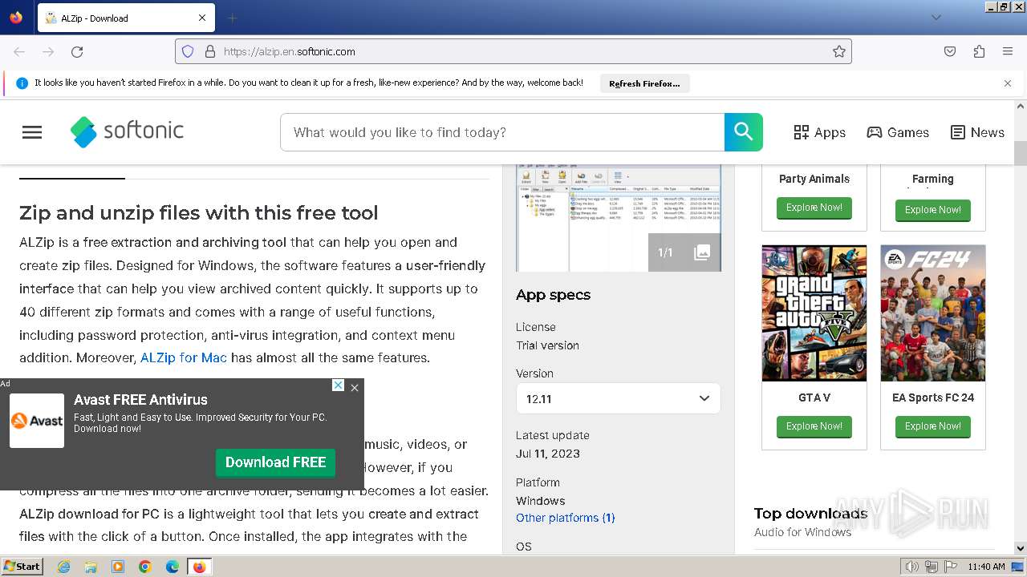Click the padlock site info icon
The width and height of the screenshot is (1027, 577).
click(210, 51)
